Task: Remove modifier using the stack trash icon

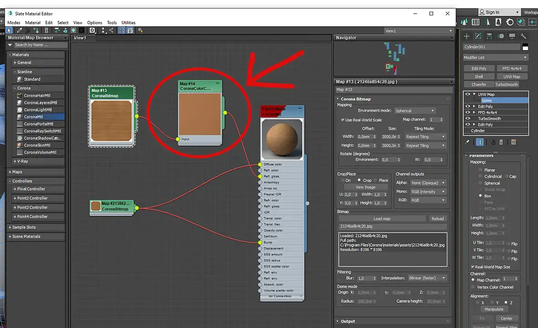Action: click(x=501, y=142)
